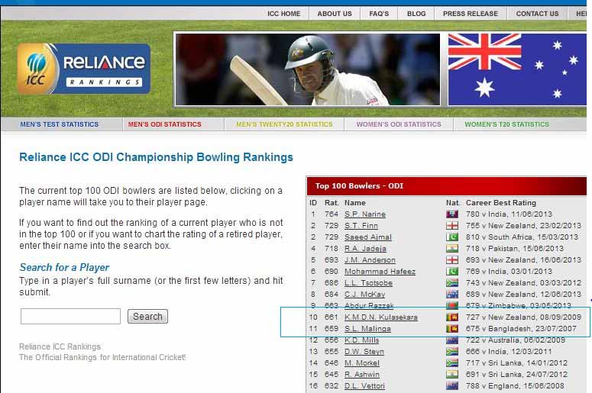Focus the player surname search box
Image resolution: width=592 pixels, height=393 pixels.
click(70, 316)
